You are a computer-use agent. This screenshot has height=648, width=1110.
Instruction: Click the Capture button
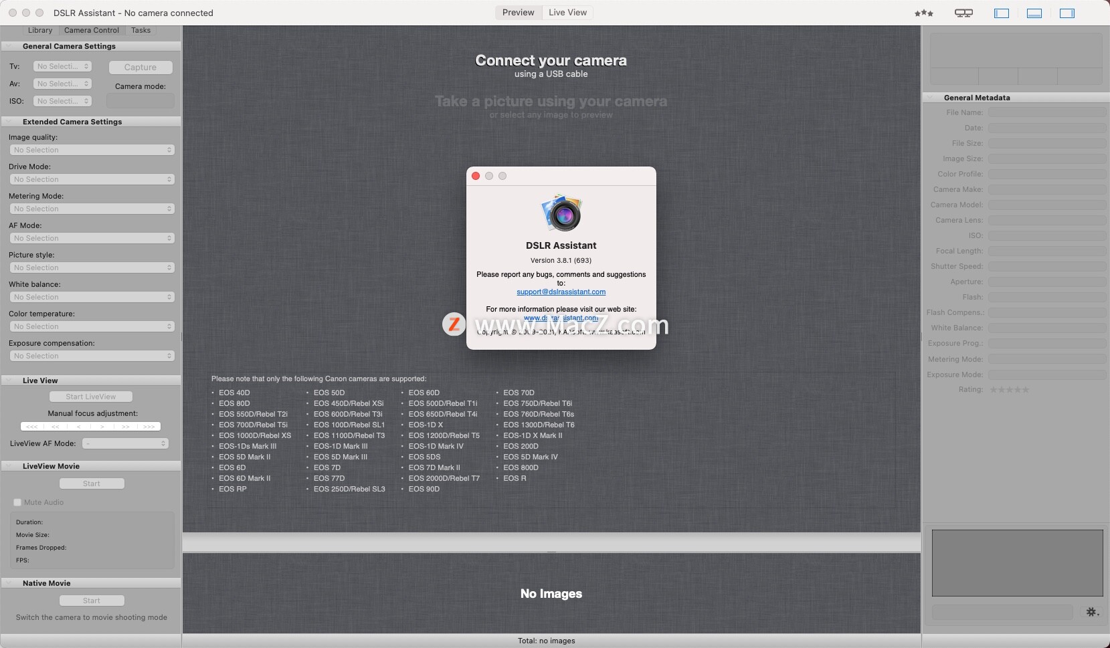coord(140,68)
